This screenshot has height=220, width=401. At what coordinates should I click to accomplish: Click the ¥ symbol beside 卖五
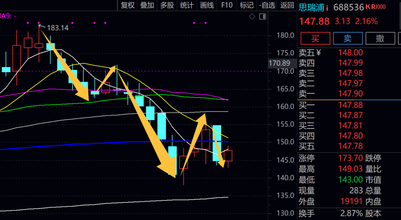coord(318,52)
